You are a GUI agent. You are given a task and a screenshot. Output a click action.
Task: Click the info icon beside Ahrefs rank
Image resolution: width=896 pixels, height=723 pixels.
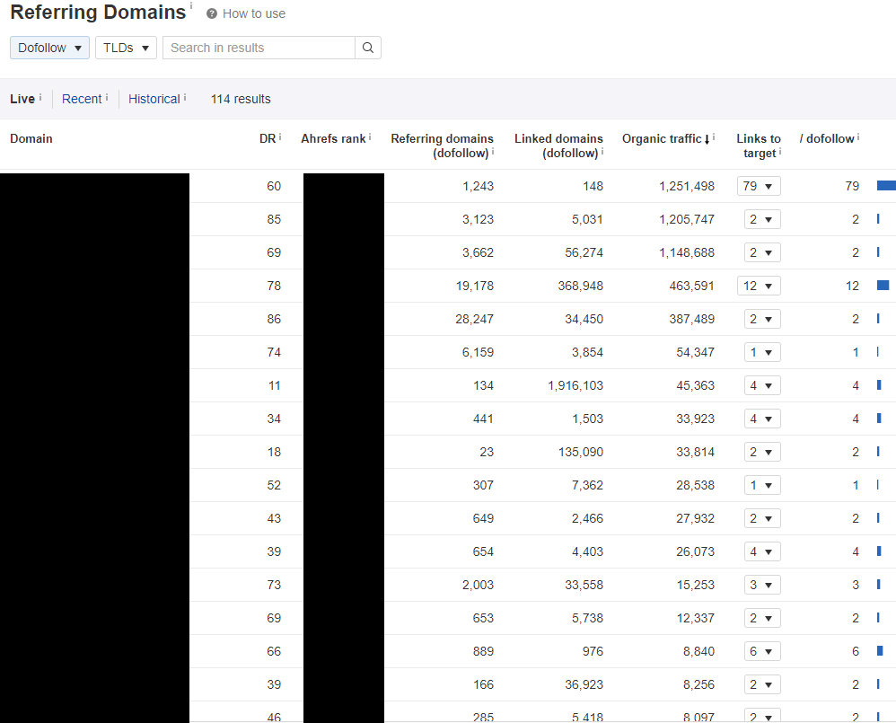[370, 137]
